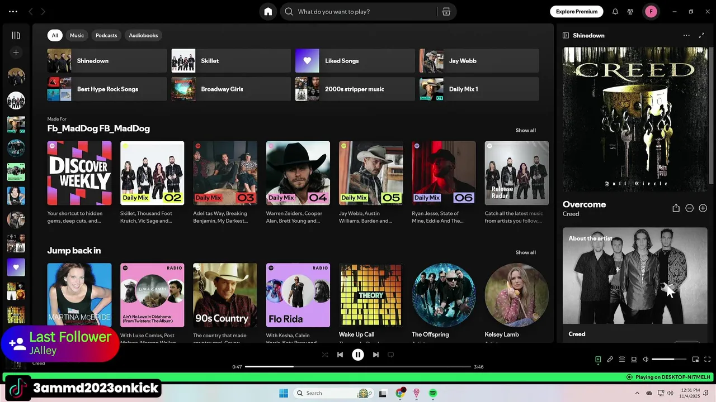Open the Release Radar cover

click(517, 173)
